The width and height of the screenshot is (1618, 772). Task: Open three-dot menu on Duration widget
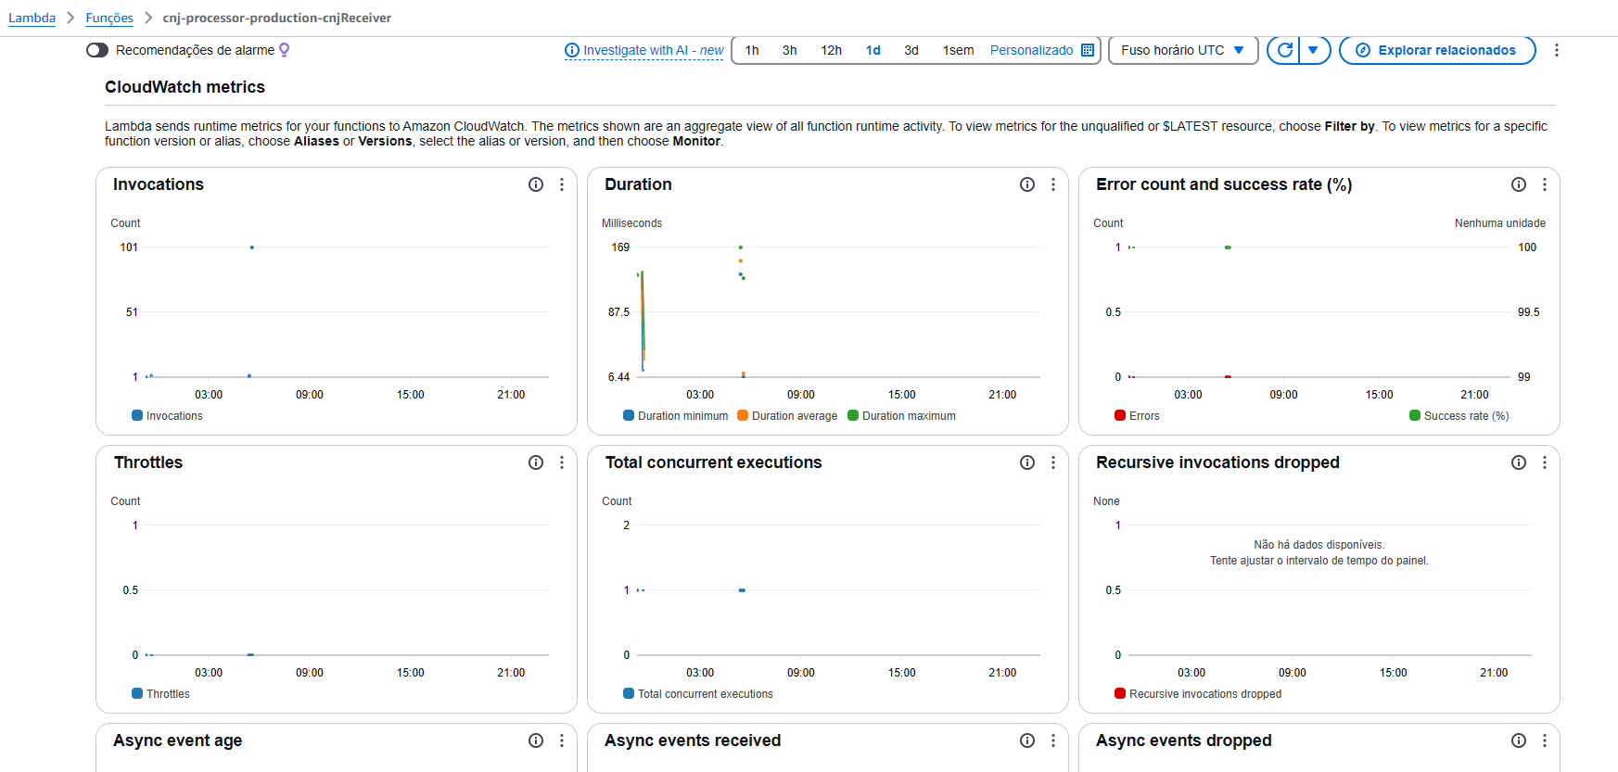pyautogui.click(x=1053, y=184)
